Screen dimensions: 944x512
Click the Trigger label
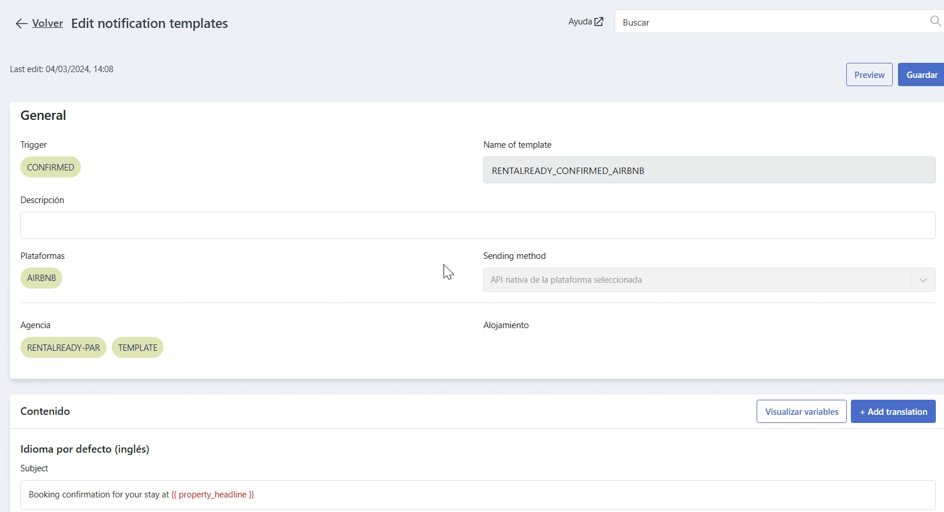tap(33, 145)
